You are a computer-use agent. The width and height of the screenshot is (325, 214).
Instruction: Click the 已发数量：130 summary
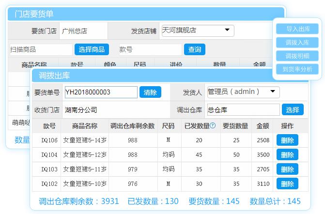point(153,201)
